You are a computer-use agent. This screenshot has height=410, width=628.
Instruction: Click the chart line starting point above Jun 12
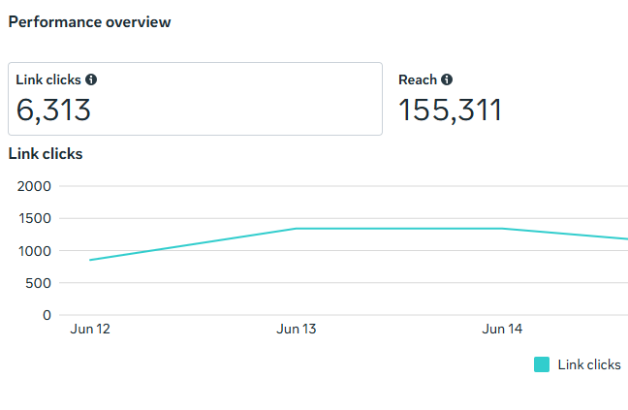tap(90, 261)
